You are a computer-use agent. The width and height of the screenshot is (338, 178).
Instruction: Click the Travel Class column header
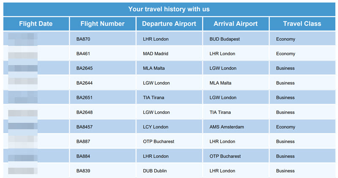click(303, 24)
